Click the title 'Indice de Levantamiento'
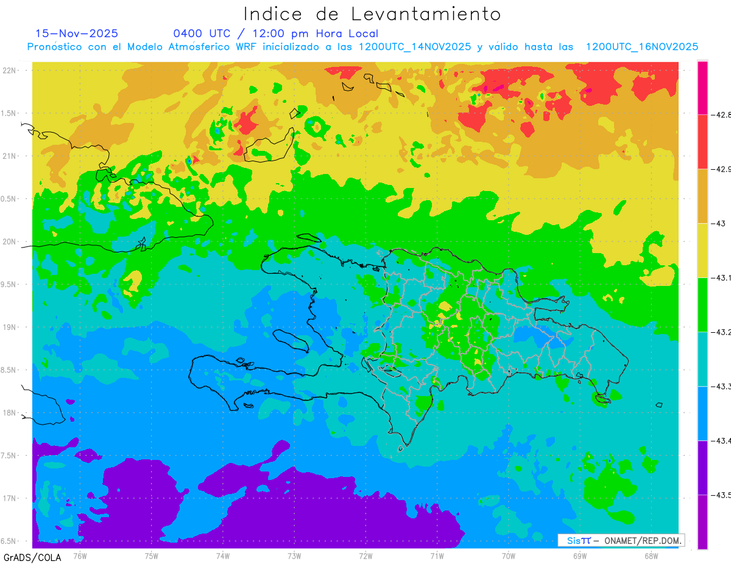Image resolution: width=731 pixels, height=564 pixels. (372, 13)
